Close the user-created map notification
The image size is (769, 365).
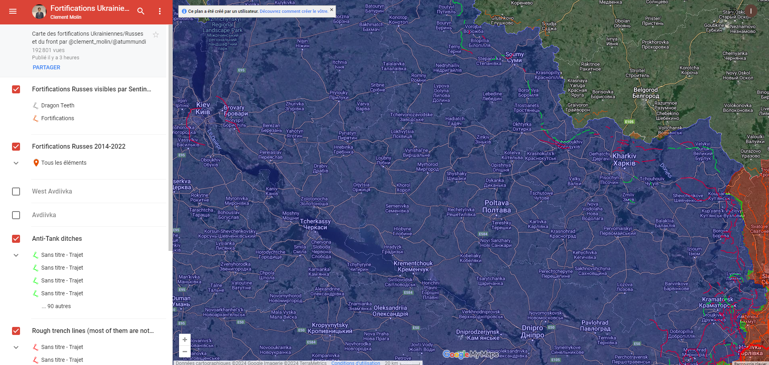pyautogui.click(x=332, y=10)
